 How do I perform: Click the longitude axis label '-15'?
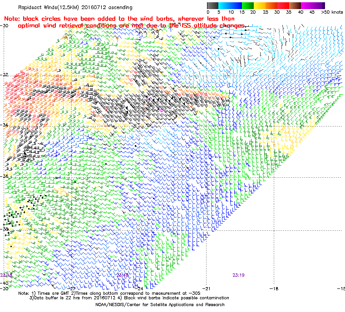point(341,288)
